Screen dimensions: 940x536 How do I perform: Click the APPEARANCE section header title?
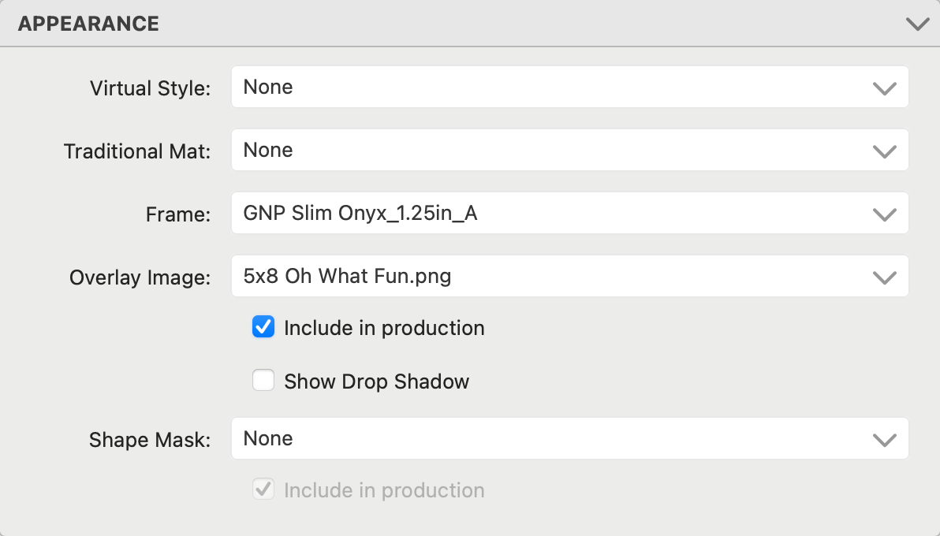88,24
